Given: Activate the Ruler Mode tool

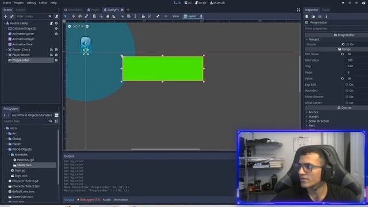Looking at the screenshot, I should click(114, 16).
